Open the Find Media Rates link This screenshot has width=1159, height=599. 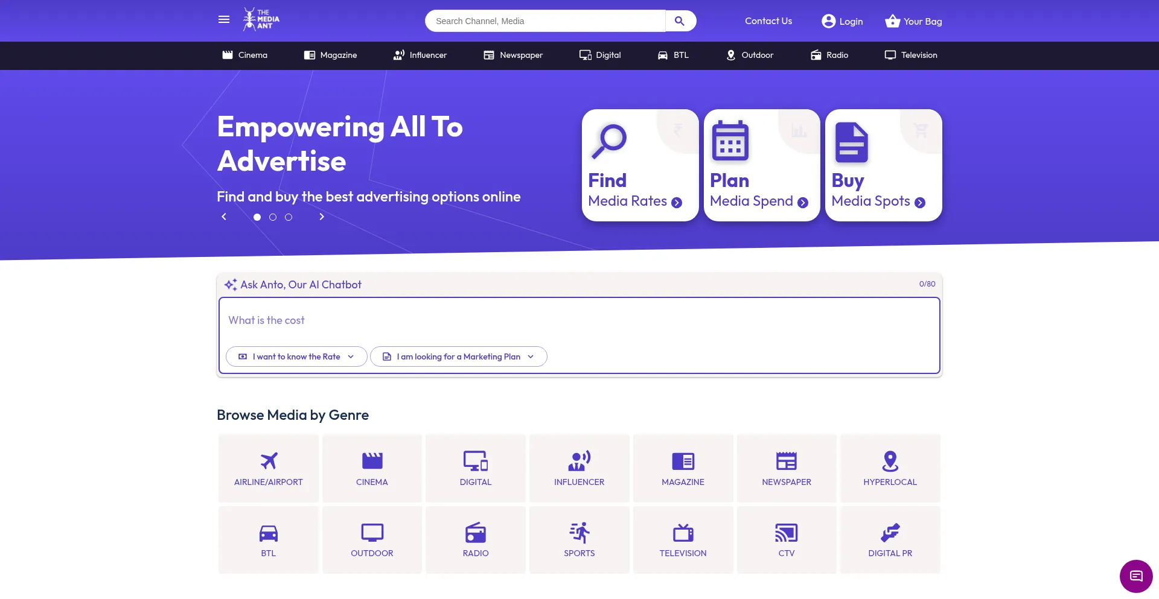tap(640, 165)
